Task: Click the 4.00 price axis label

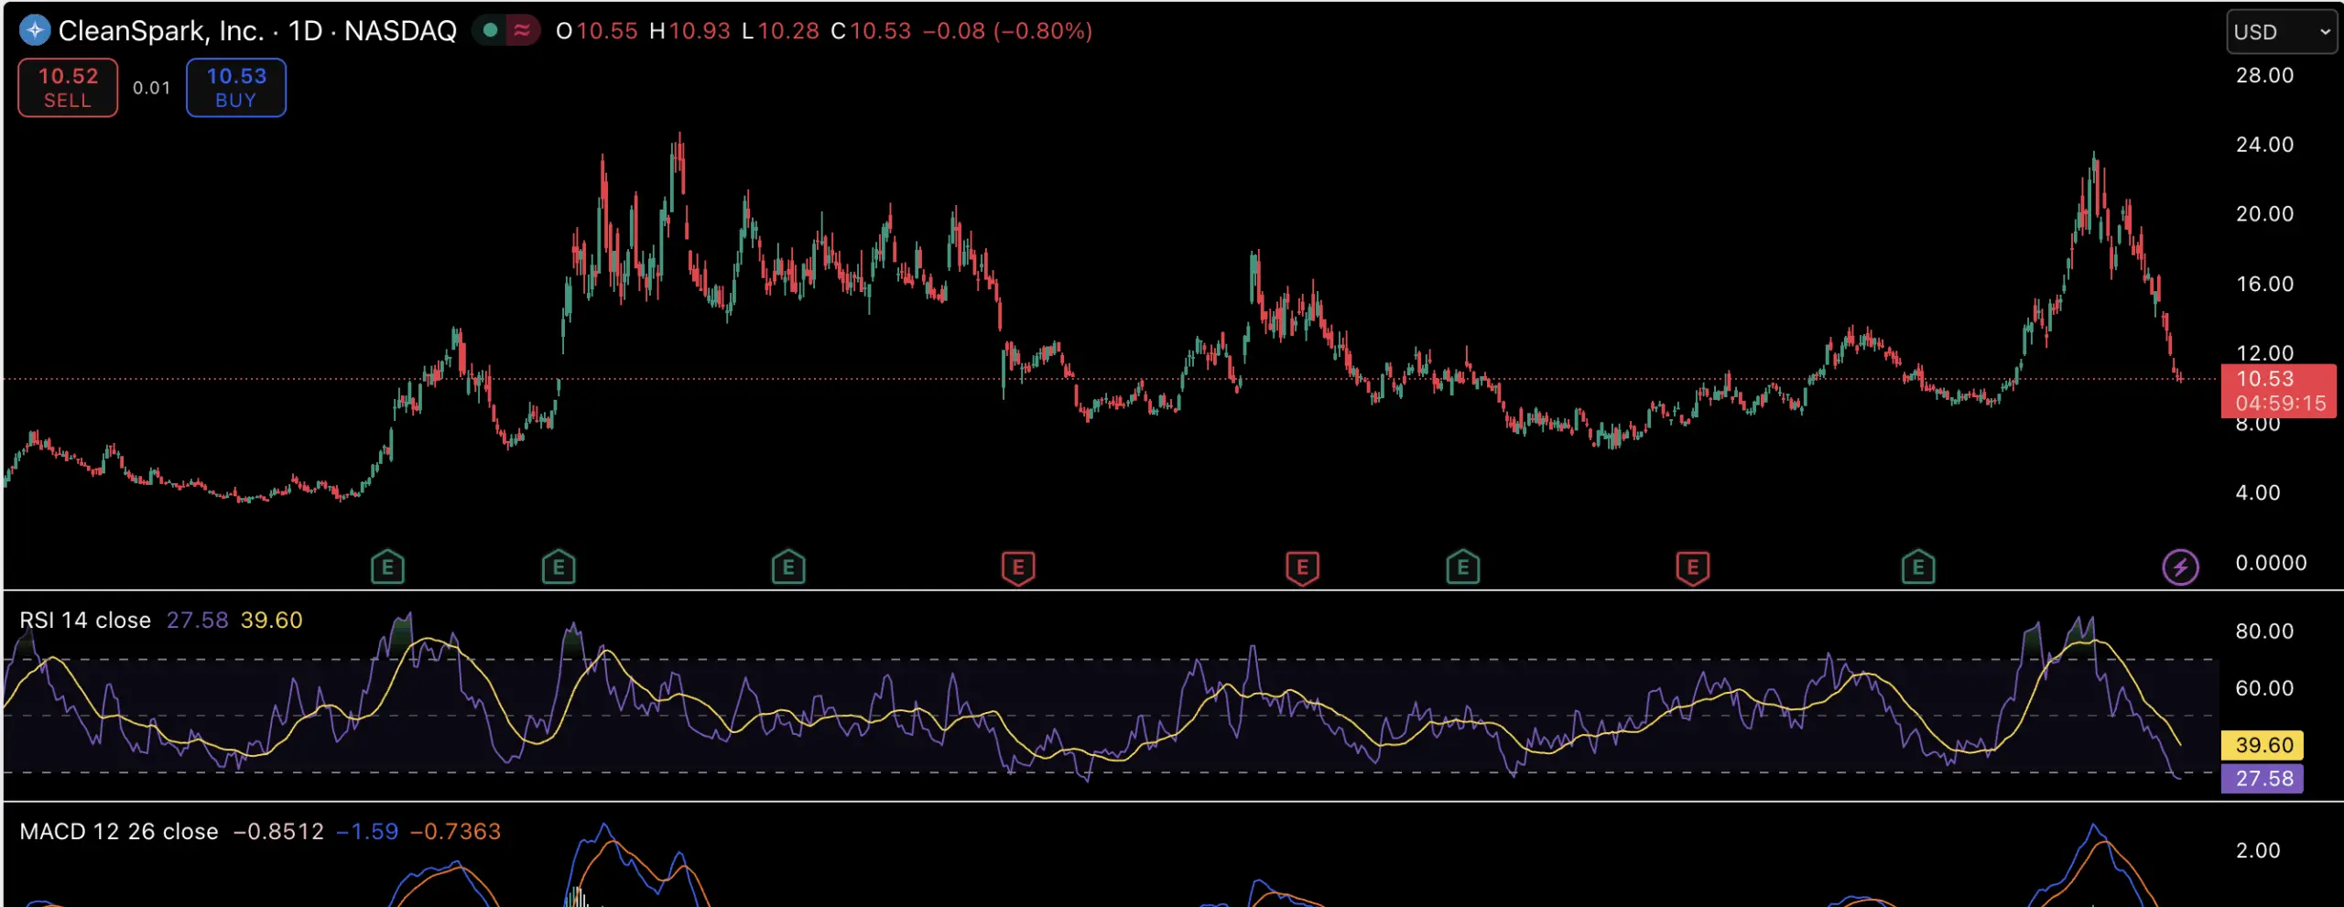Action: coord(2258,493)
